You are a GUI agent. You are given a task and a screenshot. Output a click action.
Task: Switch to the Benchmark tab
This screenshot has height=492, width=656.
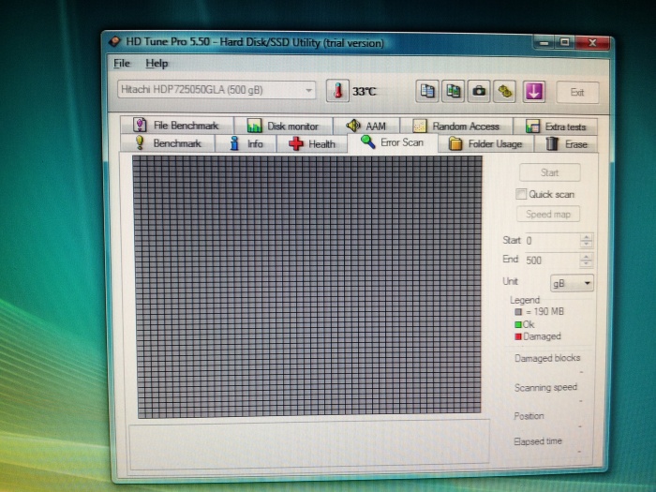click(168, 143)
